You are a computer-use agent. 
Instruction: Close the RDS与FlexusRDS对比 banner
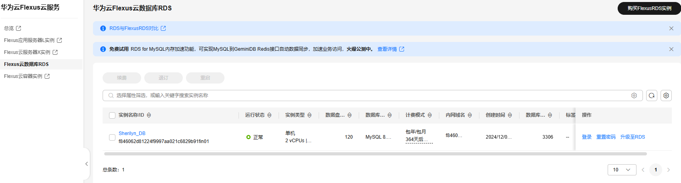[x=671, y=28]
